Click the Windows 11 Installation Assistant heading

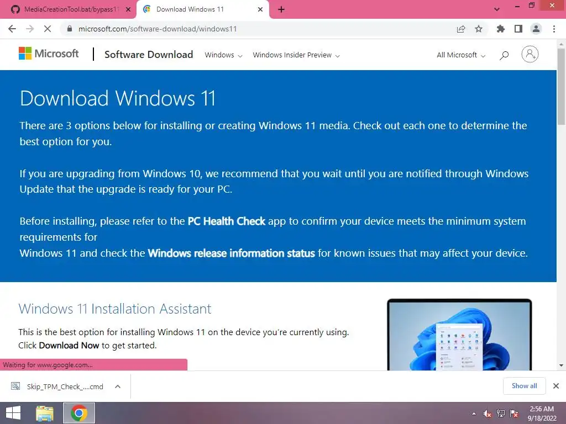click(x=115, y=309)
